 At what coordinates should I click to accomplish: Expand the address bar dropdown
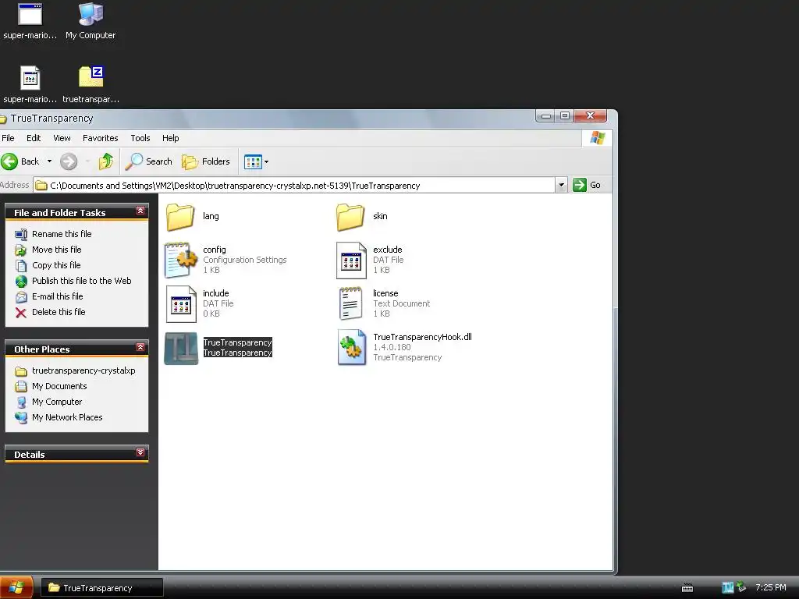click(x=561, y=185)
